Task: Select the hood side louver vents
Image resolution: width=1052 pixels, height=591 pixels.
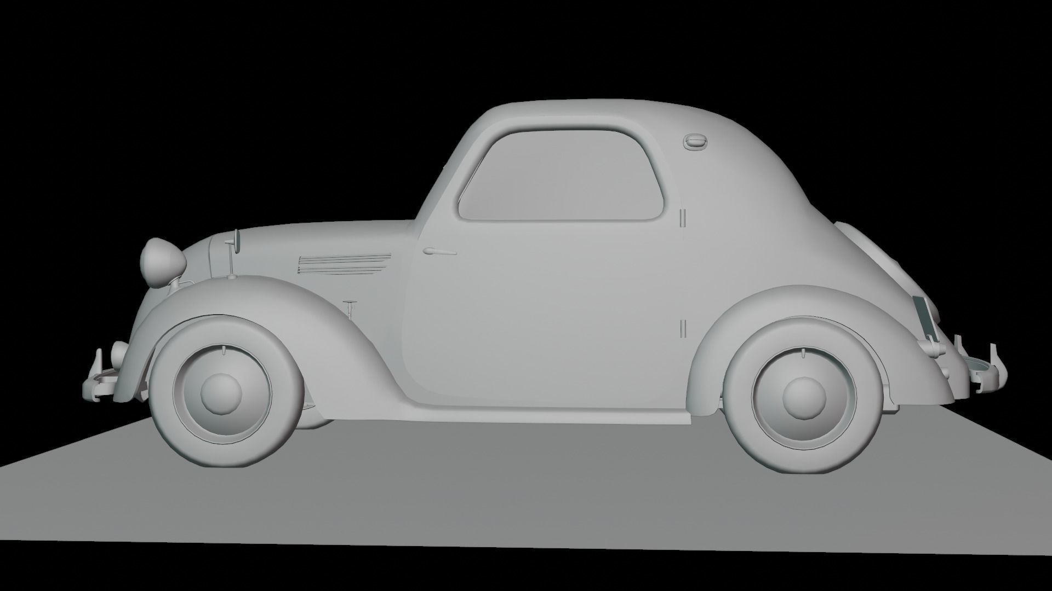Action: [344, 263]
